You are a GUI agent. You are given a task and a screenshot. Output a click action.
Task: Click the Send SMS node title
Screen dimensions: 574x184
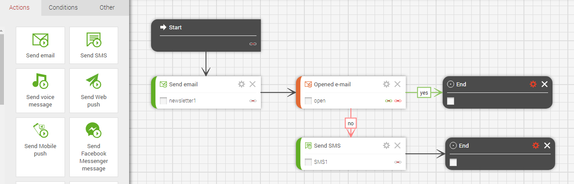[327, 145]
